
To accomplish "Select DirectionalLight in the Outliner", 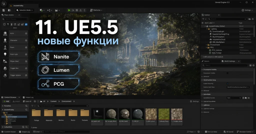I will [218, 32].
